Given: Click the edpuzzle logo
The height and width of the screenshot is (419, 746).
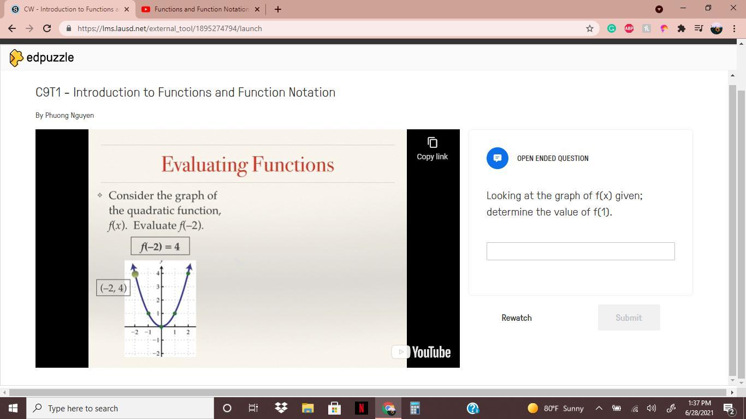Looking at the screenshot, I should coord(42,57).
